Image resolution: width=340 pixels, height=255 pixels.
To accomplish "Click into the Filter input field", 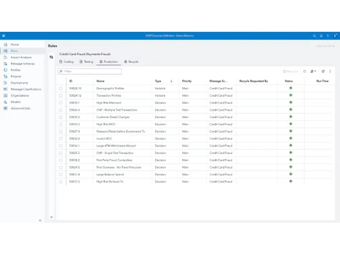I will coord(90,71).
